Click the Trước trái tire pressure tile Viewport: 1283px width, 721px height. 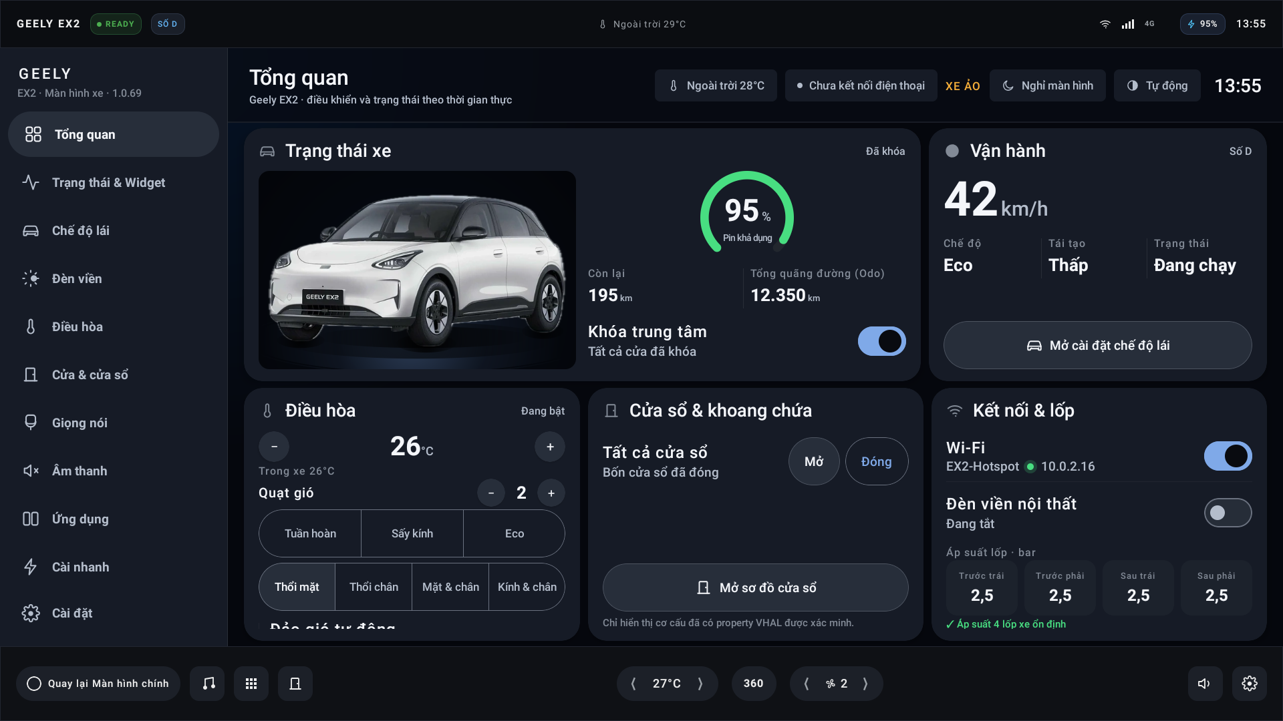[x=982, y=587]
